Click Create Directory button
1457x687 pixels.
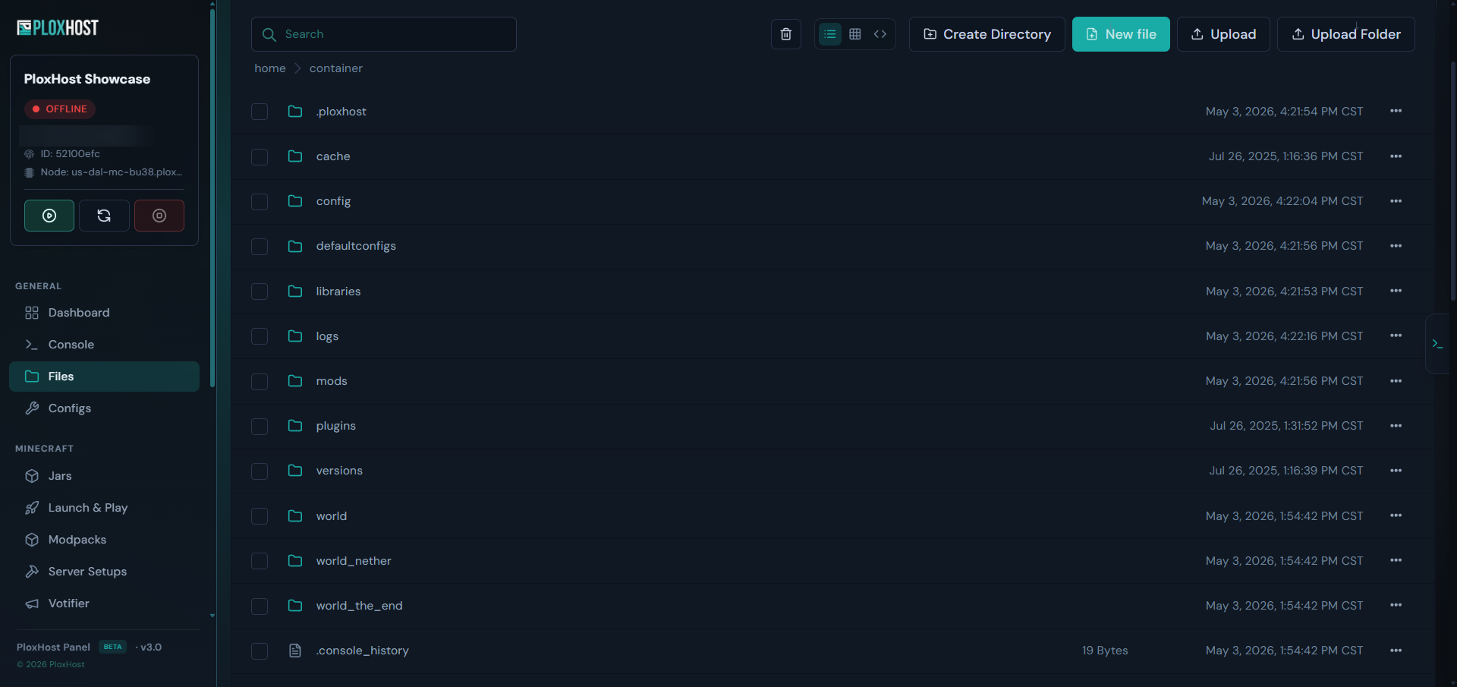[x=987, y=34]
